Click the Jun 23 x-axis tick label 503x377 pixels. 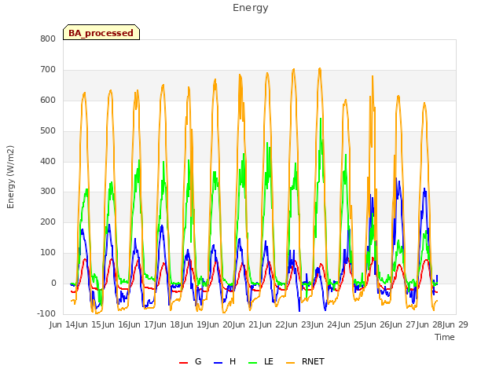point(299,324)
